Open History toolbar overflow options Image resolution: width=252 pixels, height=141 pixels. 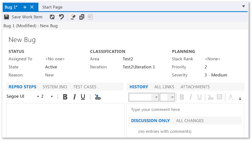240,99
